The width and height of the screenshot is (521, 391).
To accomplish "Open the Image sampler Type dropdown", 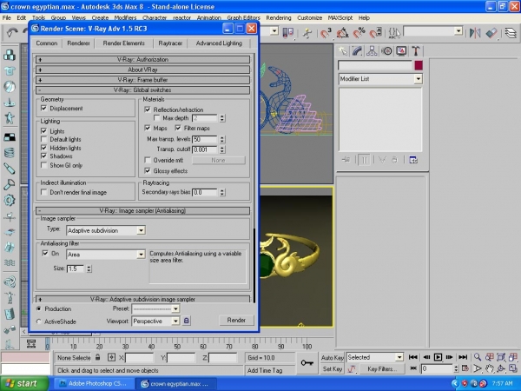I will point(141,230).
